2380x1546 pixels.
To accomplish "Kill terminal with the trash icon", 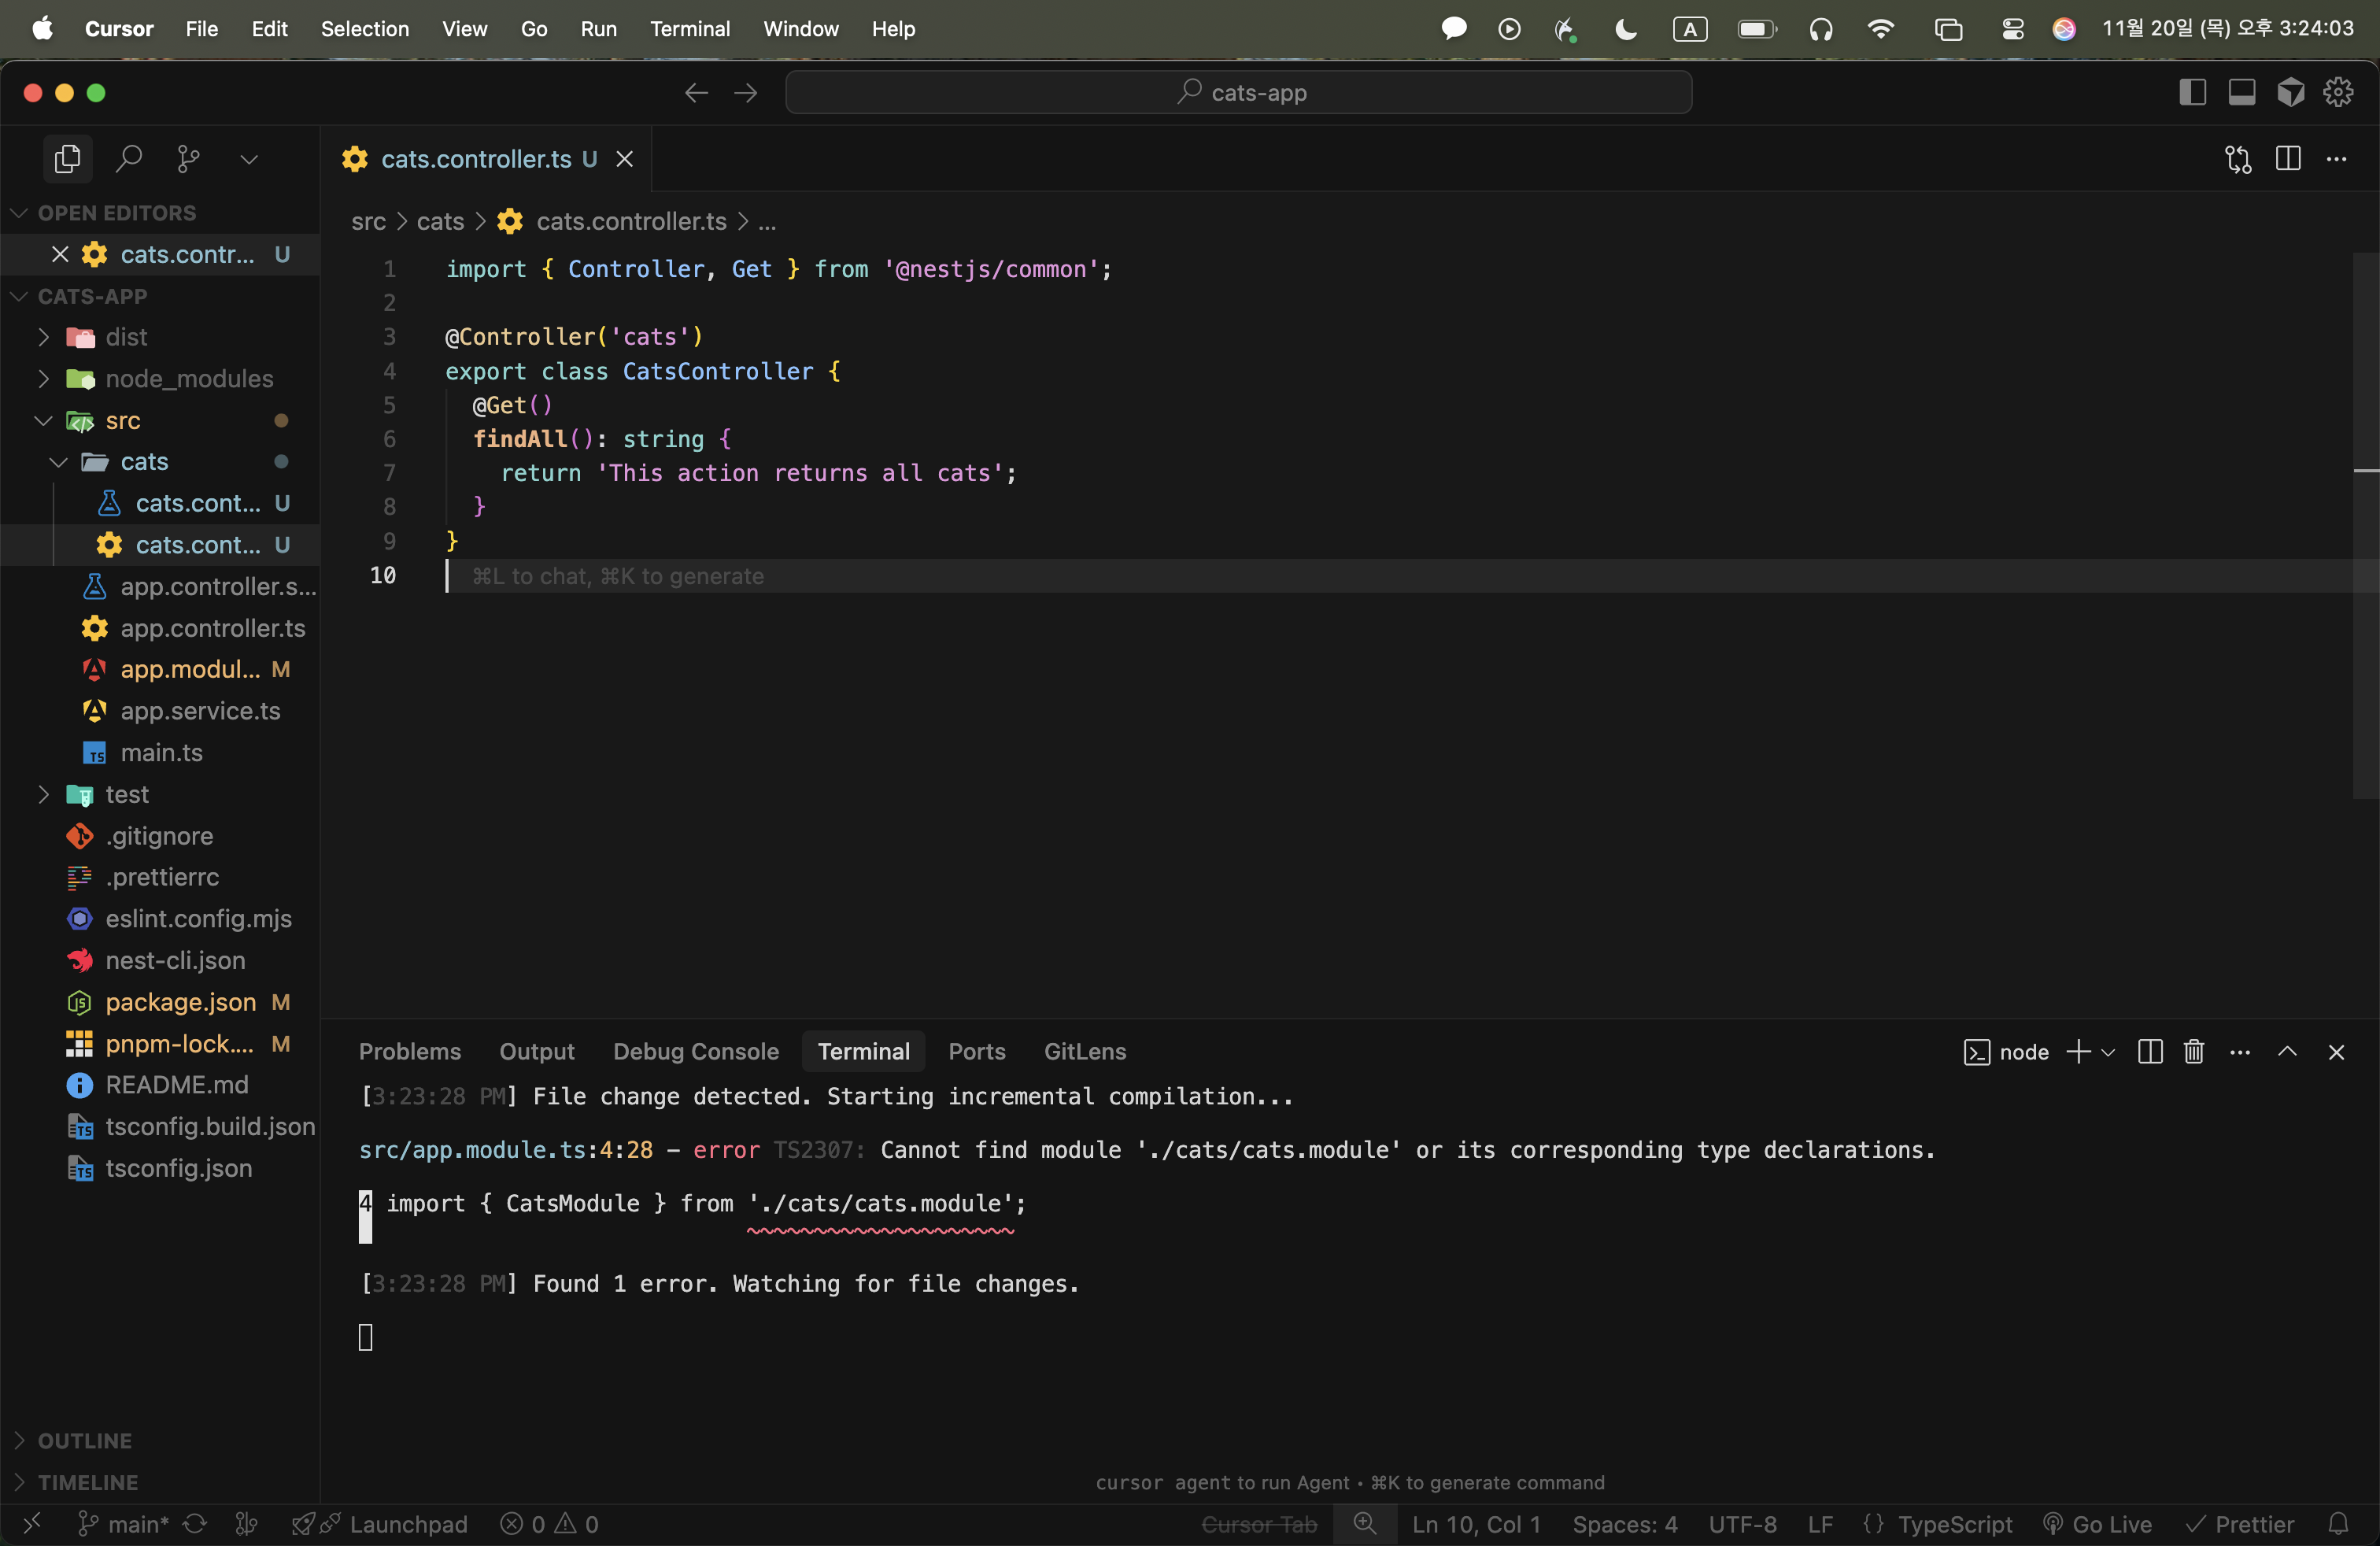I will click(x=2193, y=1052).
